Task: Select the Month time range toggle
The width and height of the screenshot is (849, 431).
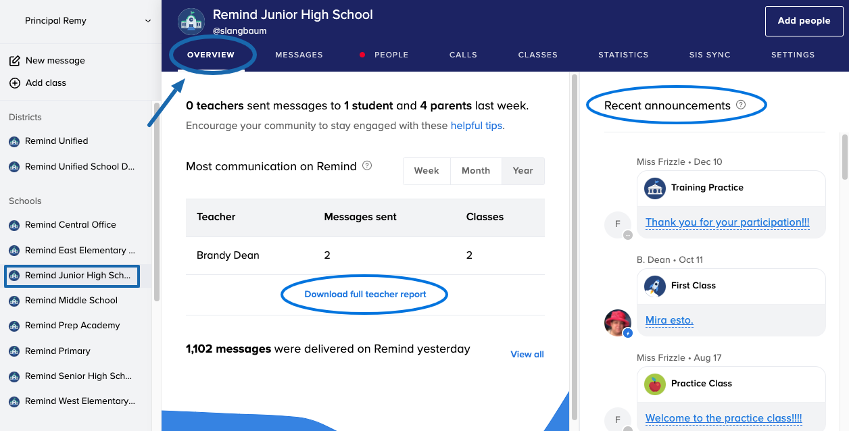Action: [x=476, y=171]
